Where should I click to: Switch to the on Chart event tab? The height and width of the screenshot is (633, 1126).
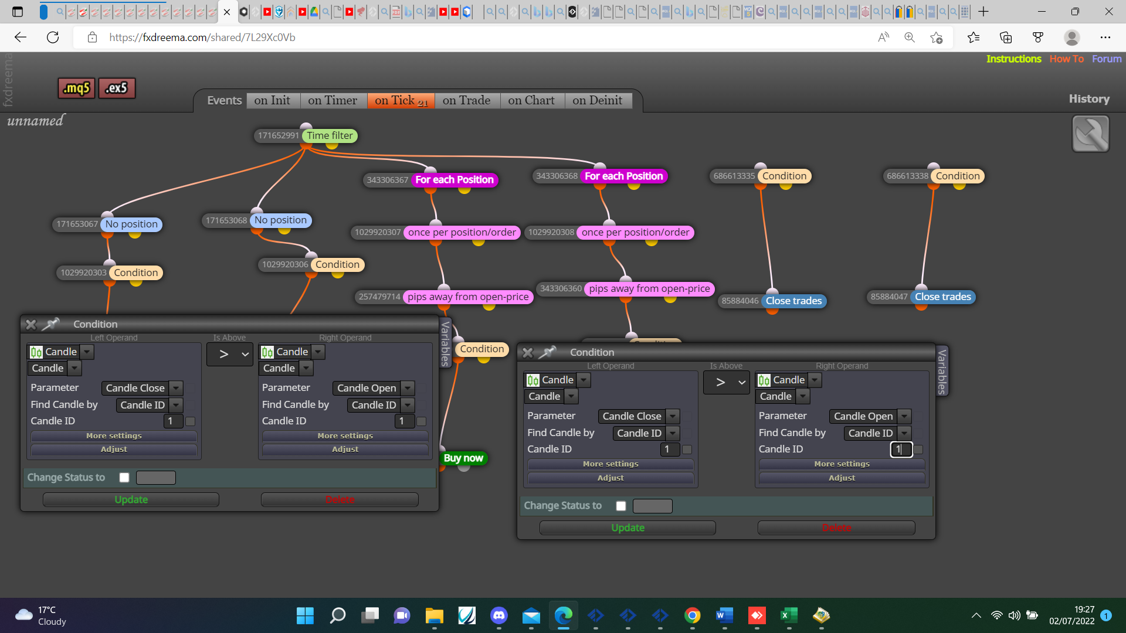[531, 100]
